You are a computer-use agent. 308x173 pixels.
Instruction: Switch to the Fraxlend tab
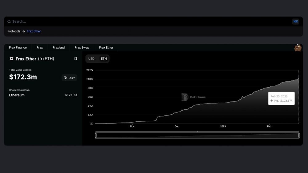pos(59,48)
